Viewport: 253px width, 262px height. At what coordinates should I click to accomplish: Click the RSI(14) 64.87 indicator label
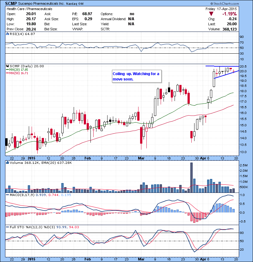22,34
